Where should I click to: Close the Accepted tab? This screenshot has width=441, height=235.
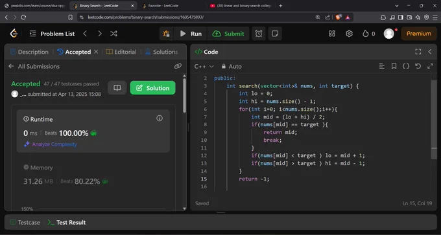click(96, 52)
